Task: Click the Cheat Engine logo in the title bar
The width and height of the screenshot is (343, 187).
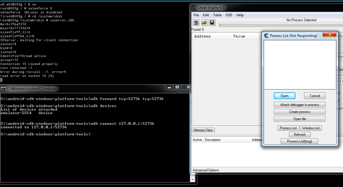Action: (194, 7)
